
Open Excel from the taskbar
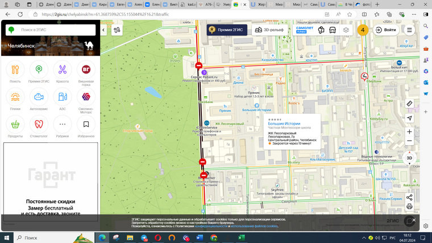point(242,237)
